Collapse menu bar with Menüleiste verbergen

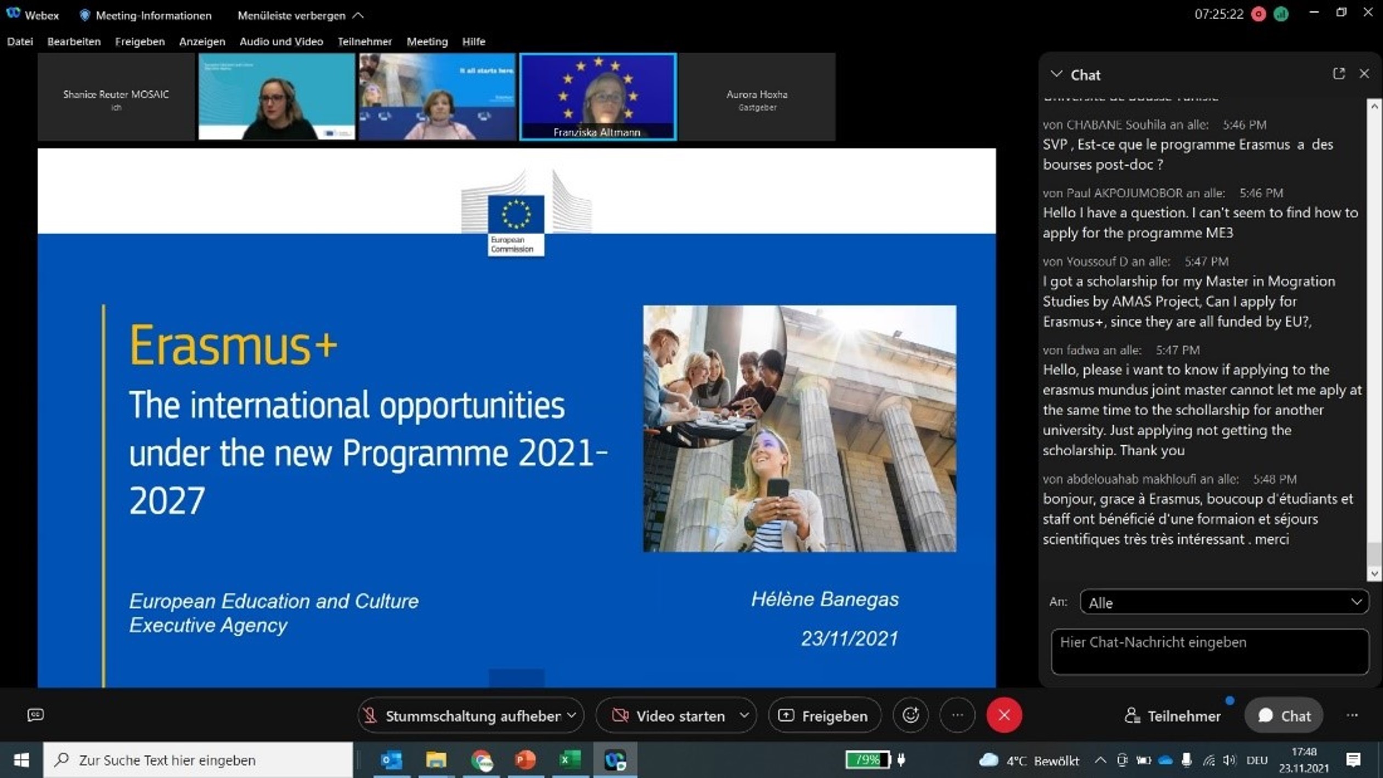pyautogui.click(x=300, y=15)
